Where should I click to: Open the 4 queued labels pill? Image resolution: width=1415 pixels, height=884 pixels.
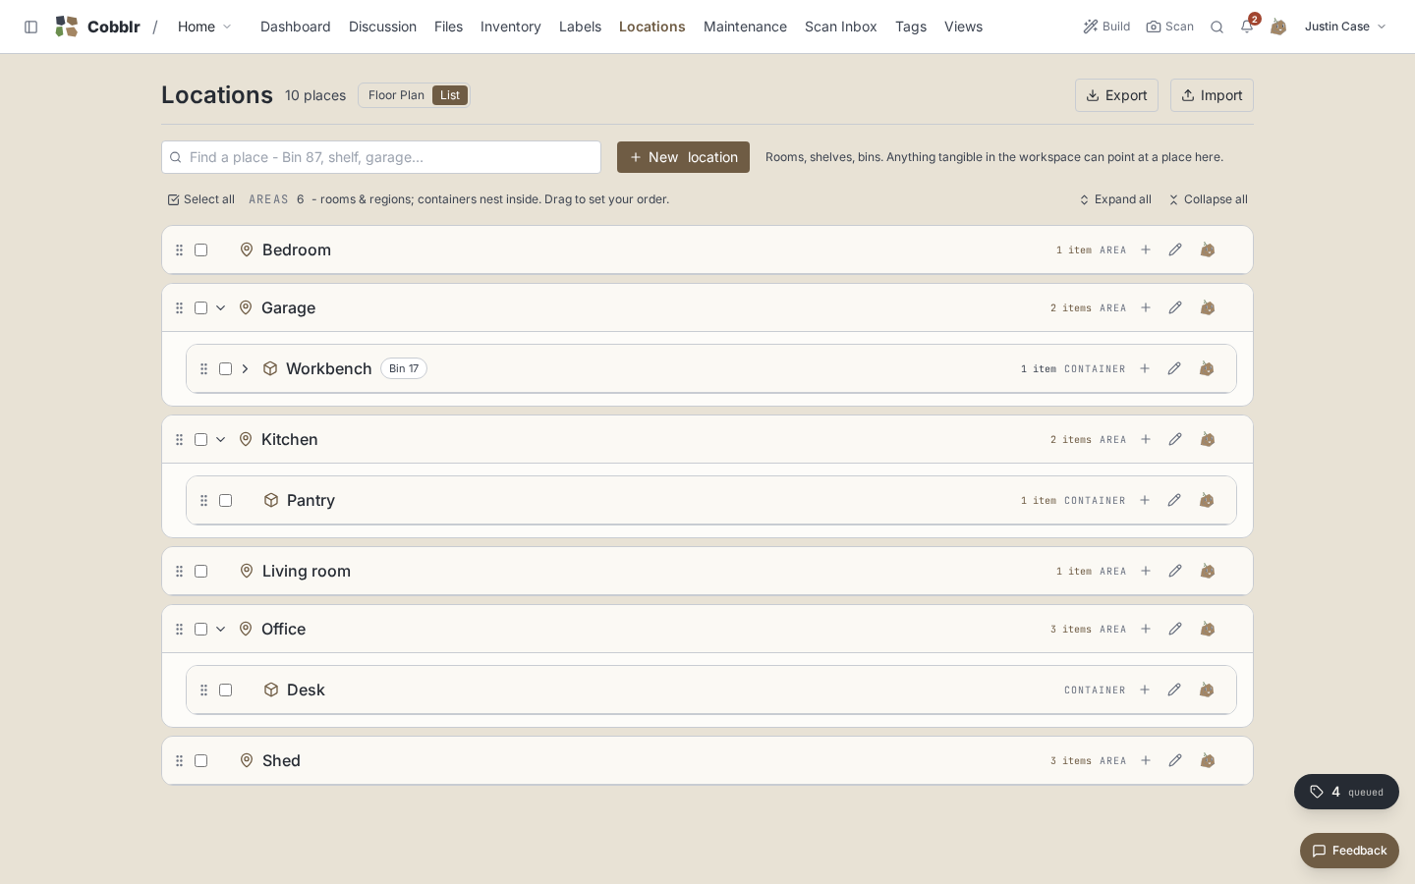1346,792
